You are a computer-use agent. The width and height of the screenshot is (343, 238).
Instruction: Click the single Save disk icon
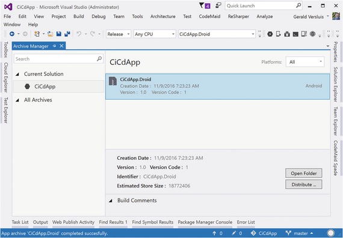point(58,34)
